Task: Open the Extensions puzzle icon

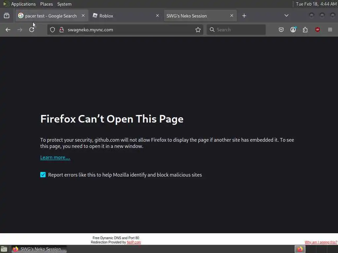Action: coord(305,30)
